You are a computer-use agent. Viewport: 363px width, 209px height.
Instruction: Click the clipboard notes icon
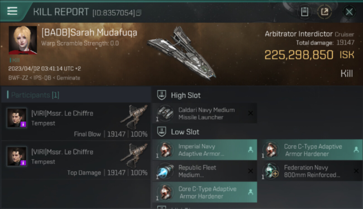[304, 12]
